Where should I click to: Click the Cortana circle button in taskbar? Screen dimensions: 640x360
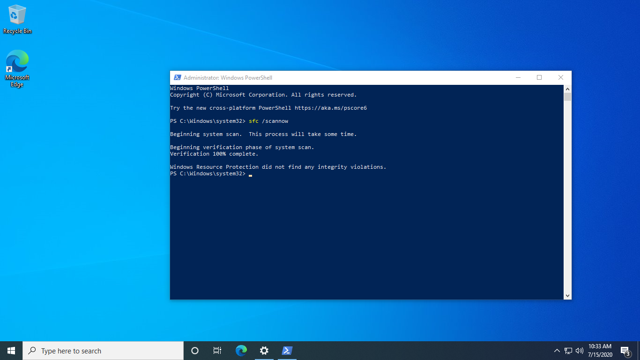coord(195,351)
